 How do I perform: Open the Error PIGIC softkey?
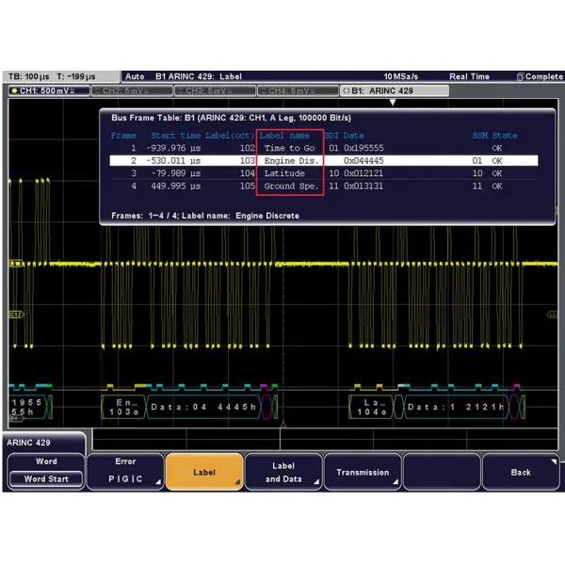click(125, 472)
